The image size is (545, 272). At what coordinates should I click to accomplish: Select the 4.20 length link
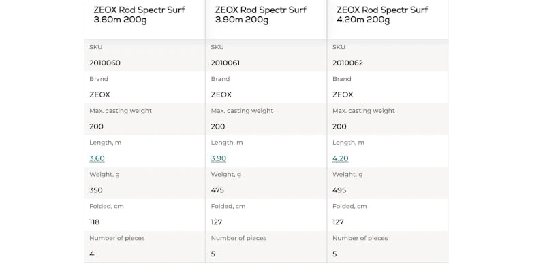point(340,158)
